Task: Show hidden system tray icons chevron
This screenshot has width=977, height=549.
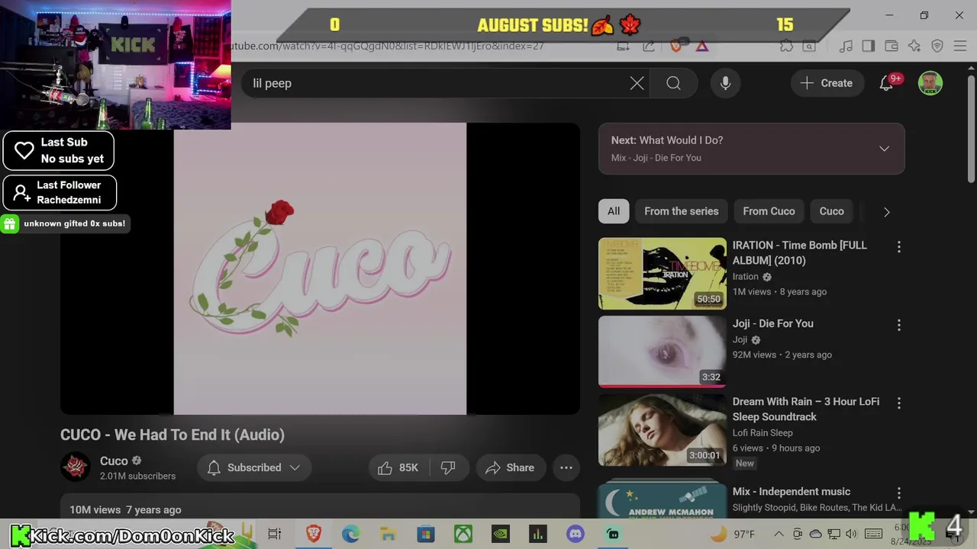Action: tap(779, 534)
